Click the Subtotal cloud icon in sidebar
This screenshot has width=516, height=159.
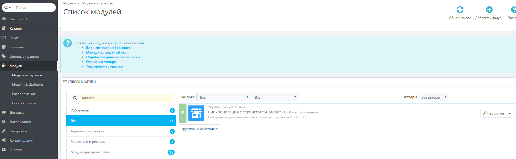coord(4,150)
